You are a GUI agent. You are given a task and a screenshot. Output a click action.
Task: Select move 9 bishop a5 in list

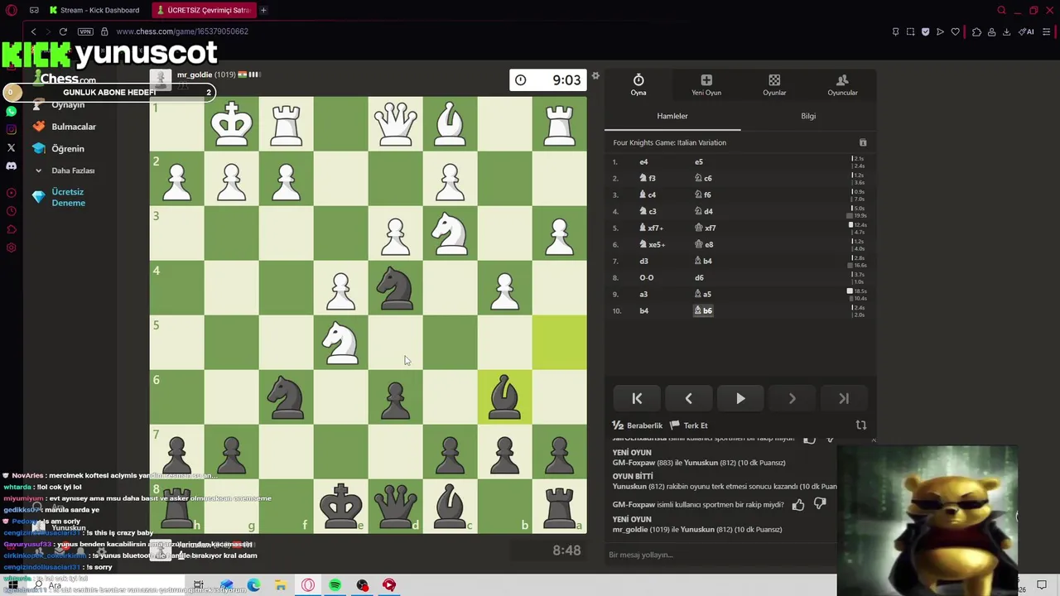[702, 294]
